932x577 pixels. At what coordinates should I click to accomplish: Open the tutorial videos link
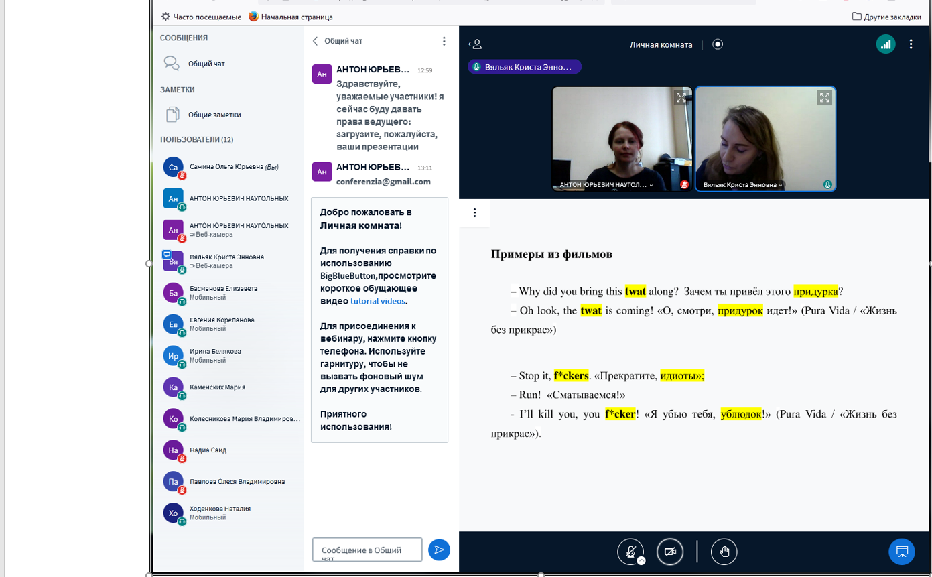pyautogui.click(x=377, y=301)
